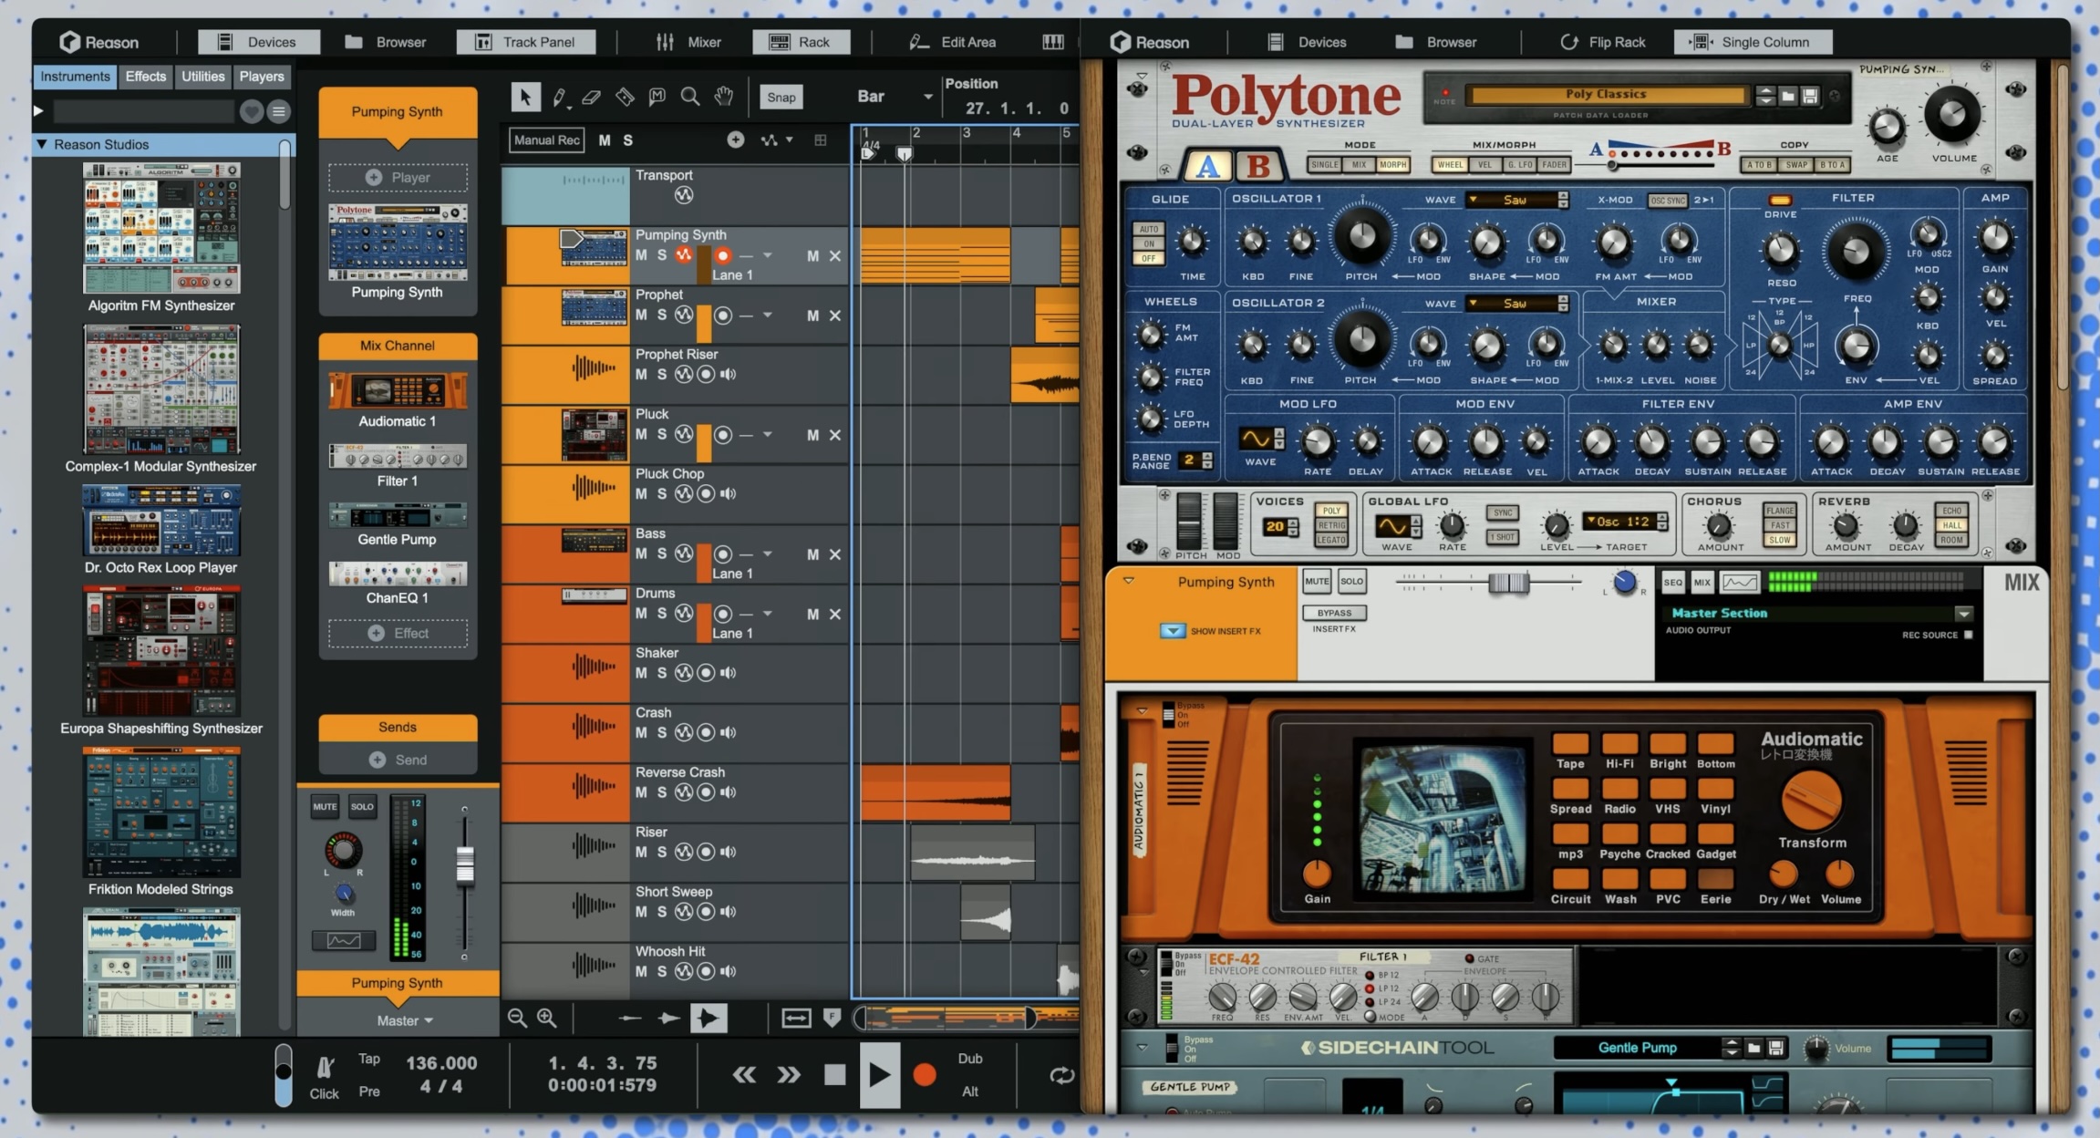The image size is (2100, 1138).
Task: Toggle the Snap button
Action: click(781, 97)
